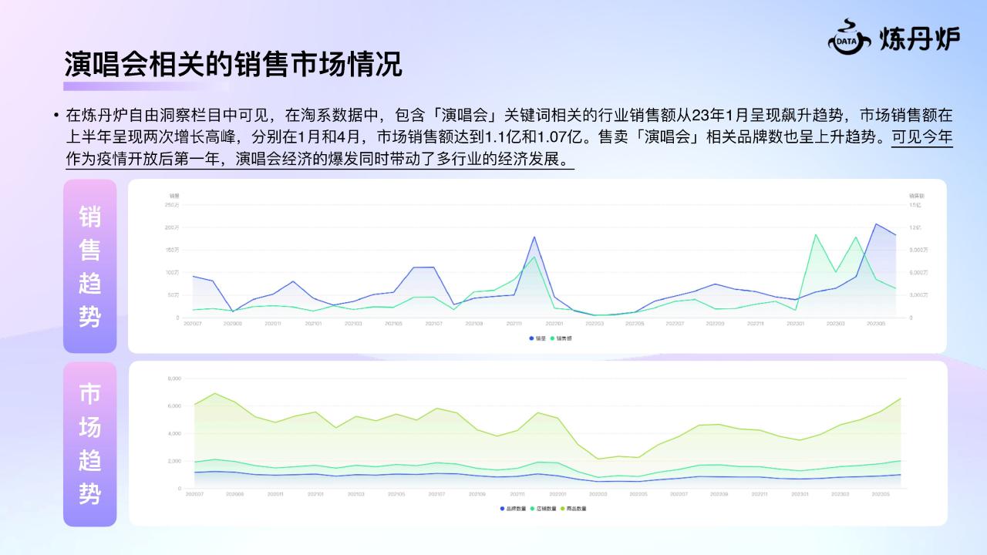987x555 pixels.
Task: Select the slide title 演唱会相关的销售市场情况
Action: click(x=233, y=64)
